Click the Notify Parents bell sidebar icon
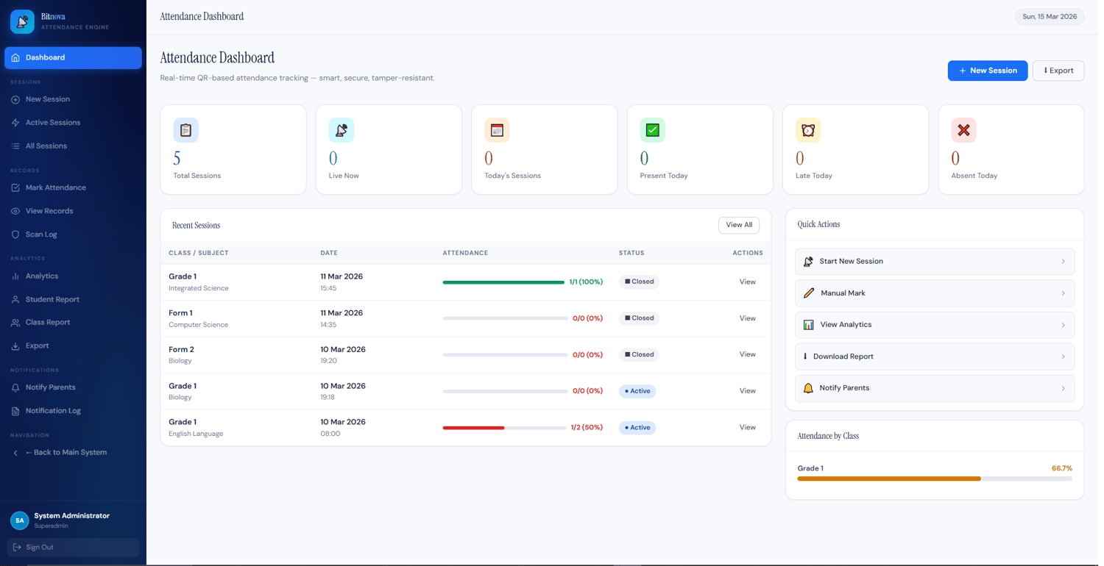1104x566 pixels. [15, 387]
